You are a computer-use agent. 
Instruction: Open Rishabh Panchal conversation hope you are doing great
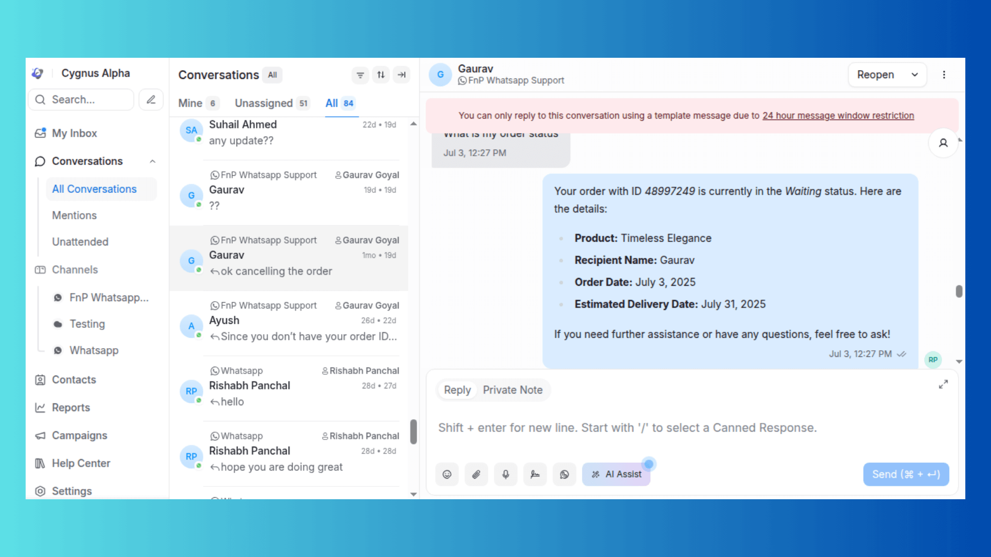click(x=289, y=453)
